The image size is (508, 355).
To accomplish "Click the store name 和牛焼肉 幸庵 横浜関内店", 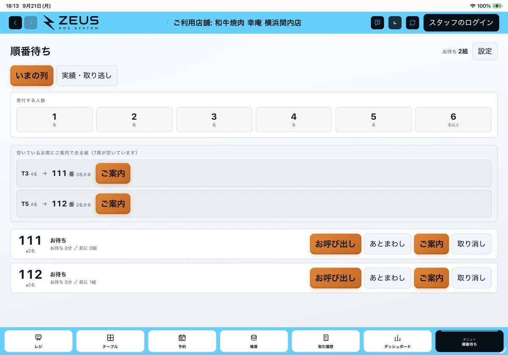I will [258, 23].
